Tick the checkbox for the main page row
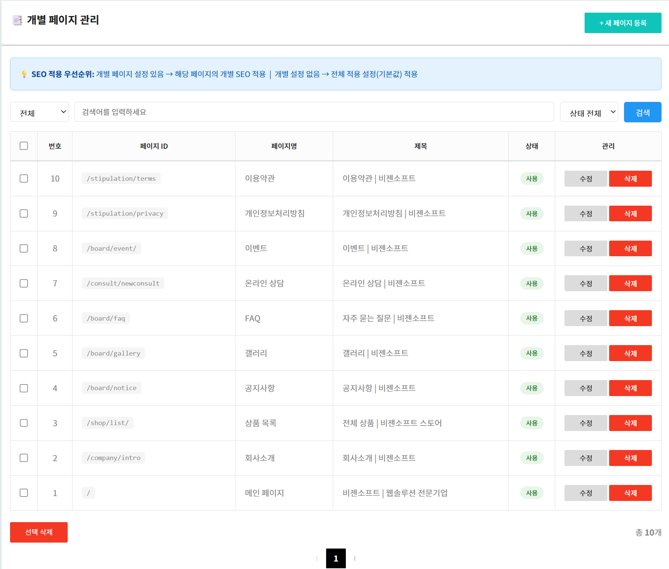Screen dimensions: 669x569 tap(24, 493)
